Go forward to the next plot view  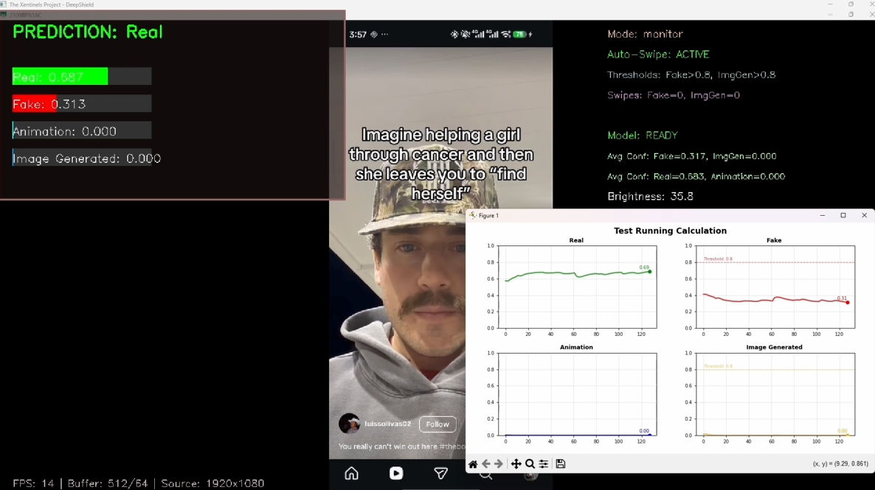[499, 463]
